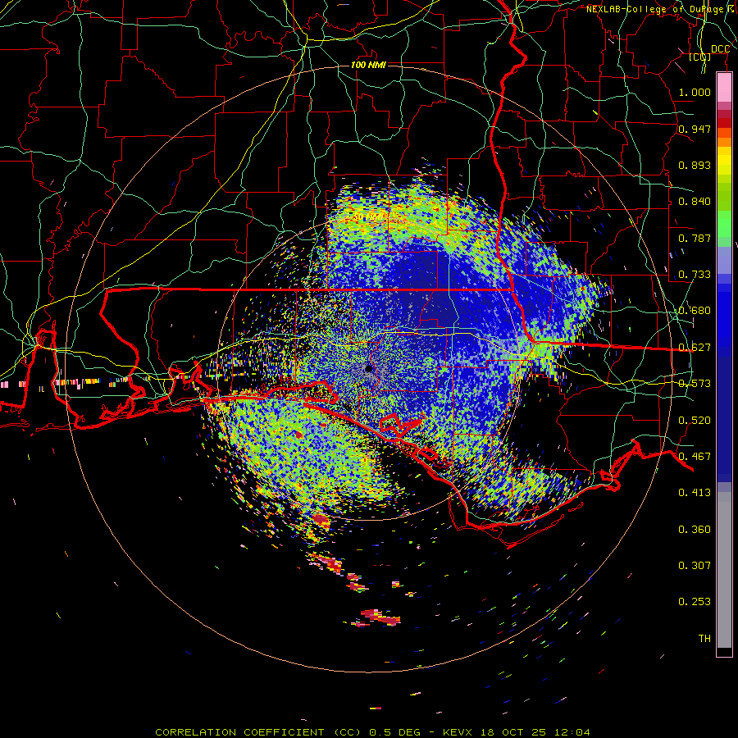Viewport: 738px width, 738px height.
Task: Select the 0.360 scale value
Action: tap(695, 530)
